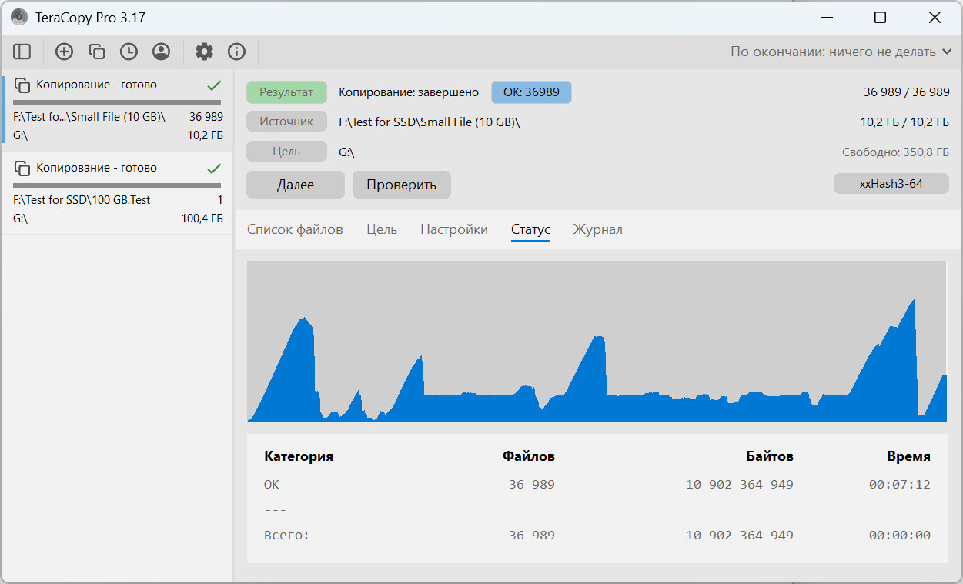Viewport: 963px width, 584px height.
Task: Click copy icon of the 100 GB.Test task
Action: tap(22, 169)
